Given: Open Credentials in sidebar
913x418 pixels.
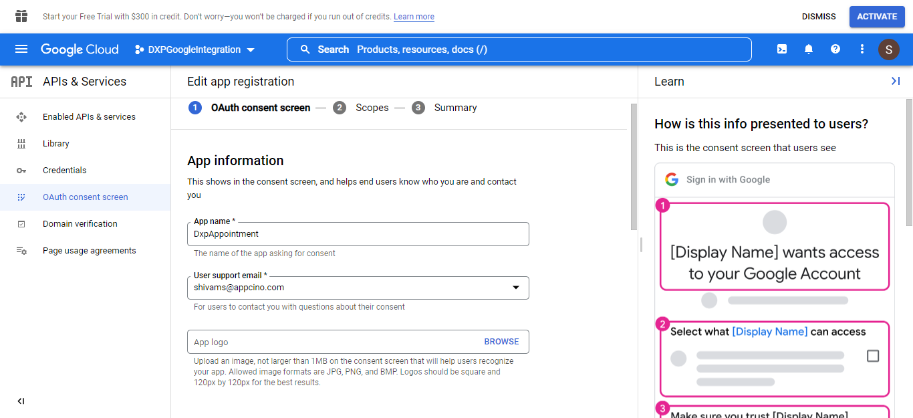Looking at the screenshot, I should [x=64, y=171].
